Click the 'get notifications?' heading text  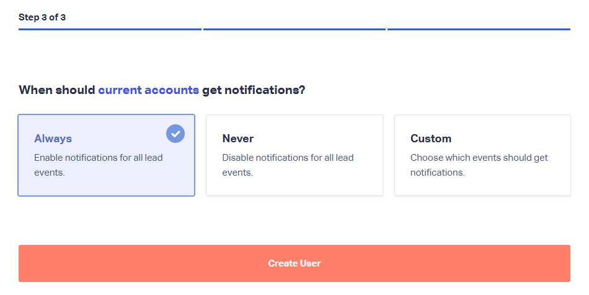point(254,90)
